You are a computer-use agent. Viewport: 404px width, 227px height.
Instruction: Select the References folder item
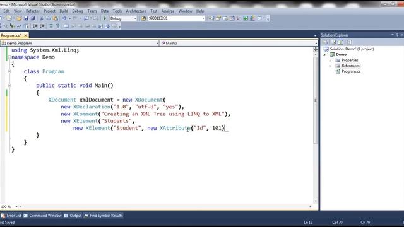(x=350, y=66)
